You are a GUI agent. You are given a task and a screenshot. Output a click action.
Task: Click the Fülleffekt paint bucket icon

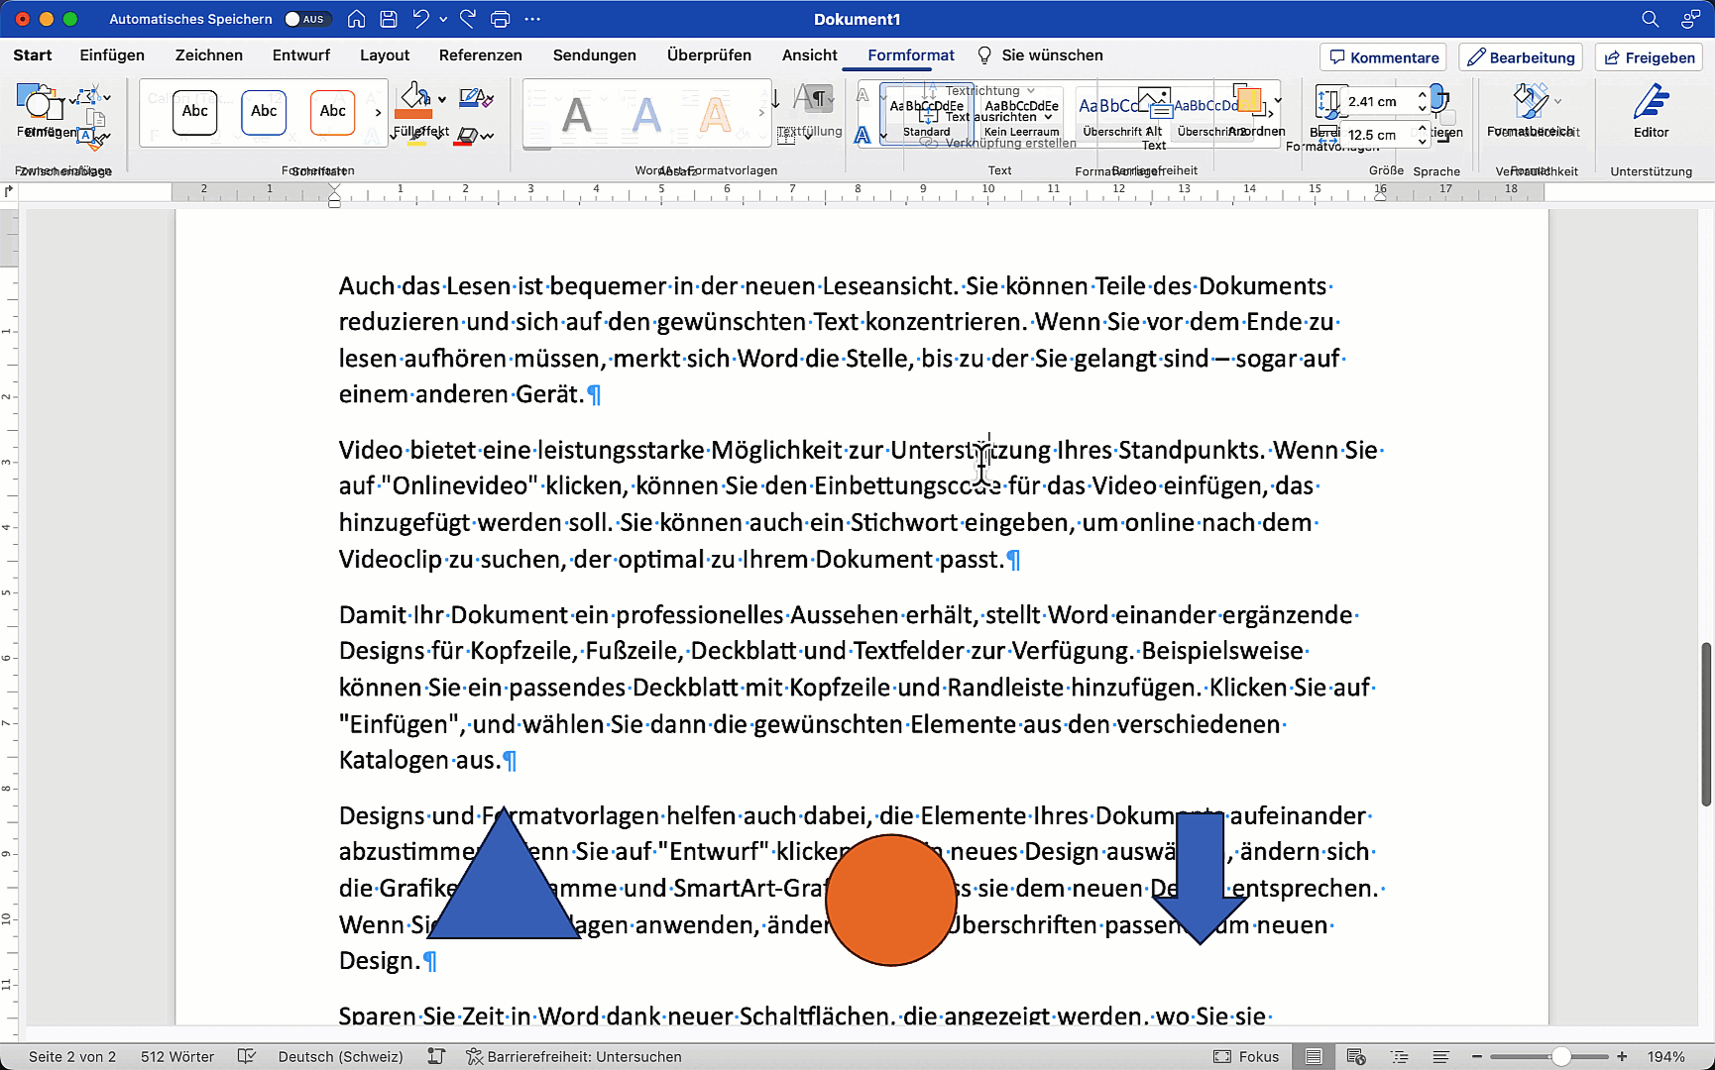click(414, 100)
